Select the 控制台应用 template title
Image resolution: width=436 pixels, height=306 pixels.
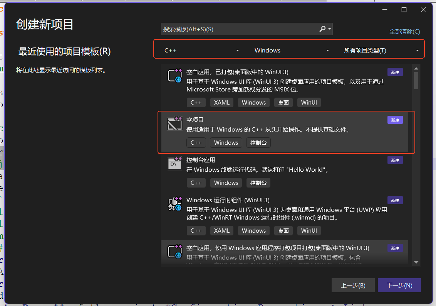point(201,160)
